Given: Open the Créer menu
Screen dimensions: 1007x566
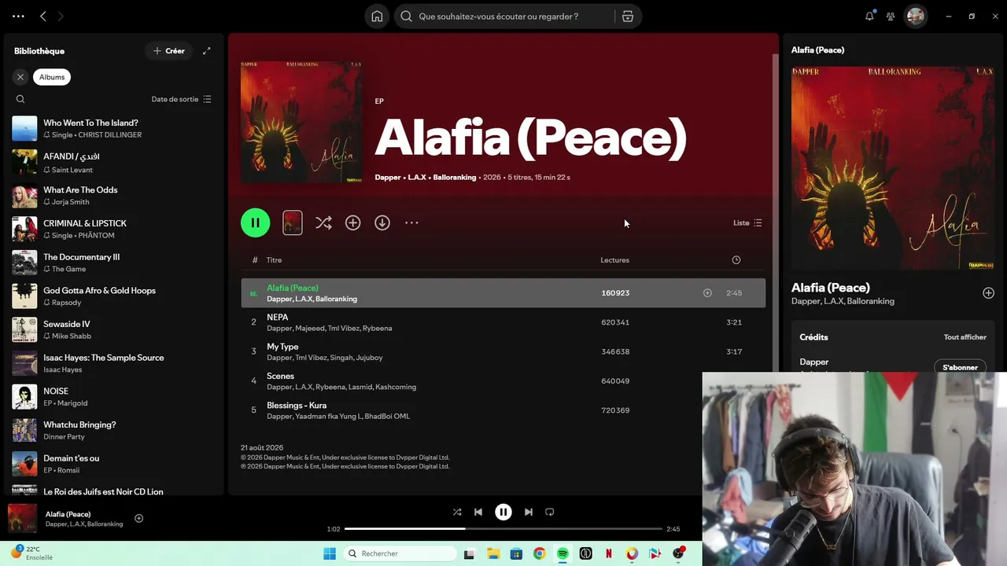Looking at the screenshot, I should click(169, 51).
